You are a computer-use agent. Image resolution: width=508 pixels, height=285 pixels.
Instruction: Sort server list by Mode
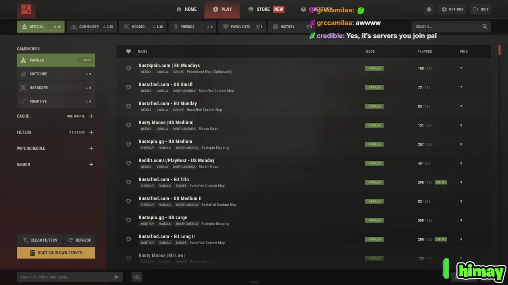pos(370,51)
